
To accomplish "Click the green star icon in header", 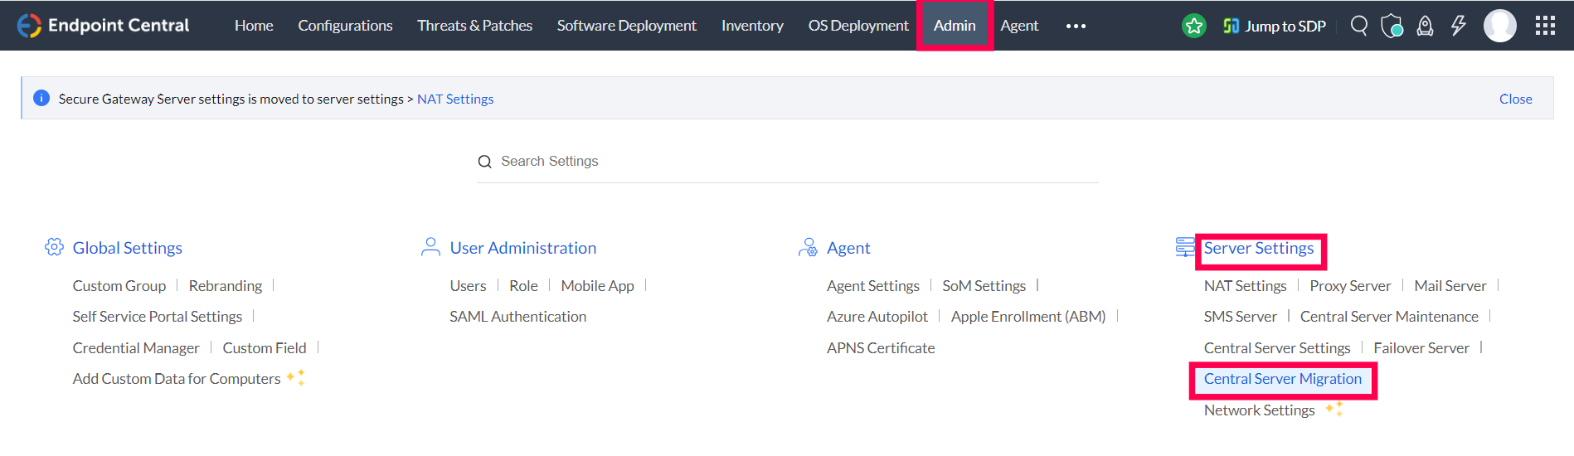I will (x=1193, y=26).
